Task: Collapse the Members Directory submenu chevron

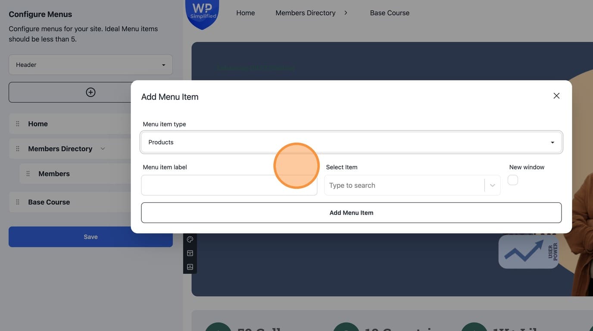Action: [x=103, y=149]
